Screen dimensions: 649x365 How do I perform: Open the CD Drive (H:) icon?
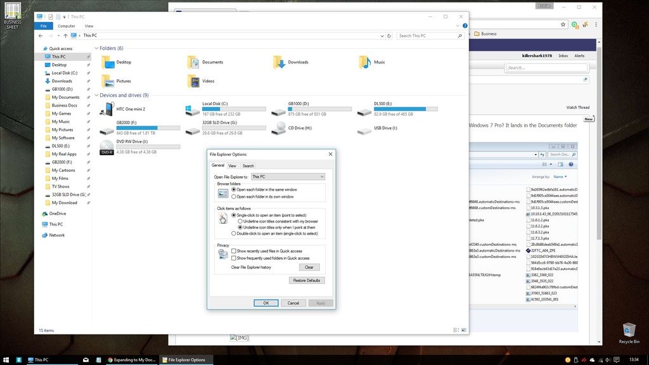click(279, 128)
